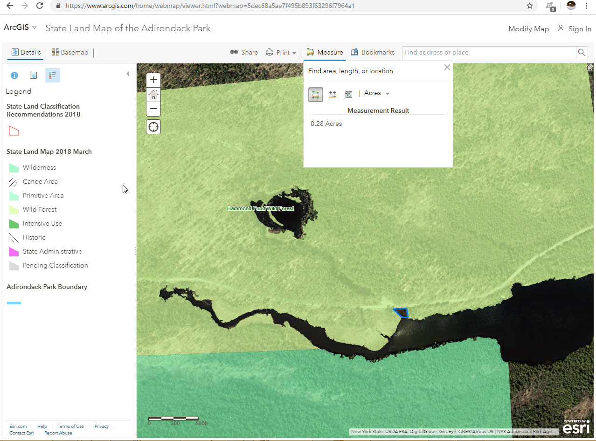This screenshot has height=441, width=596.
Task: Select the Area measurement tool
Action: [316, 94]
